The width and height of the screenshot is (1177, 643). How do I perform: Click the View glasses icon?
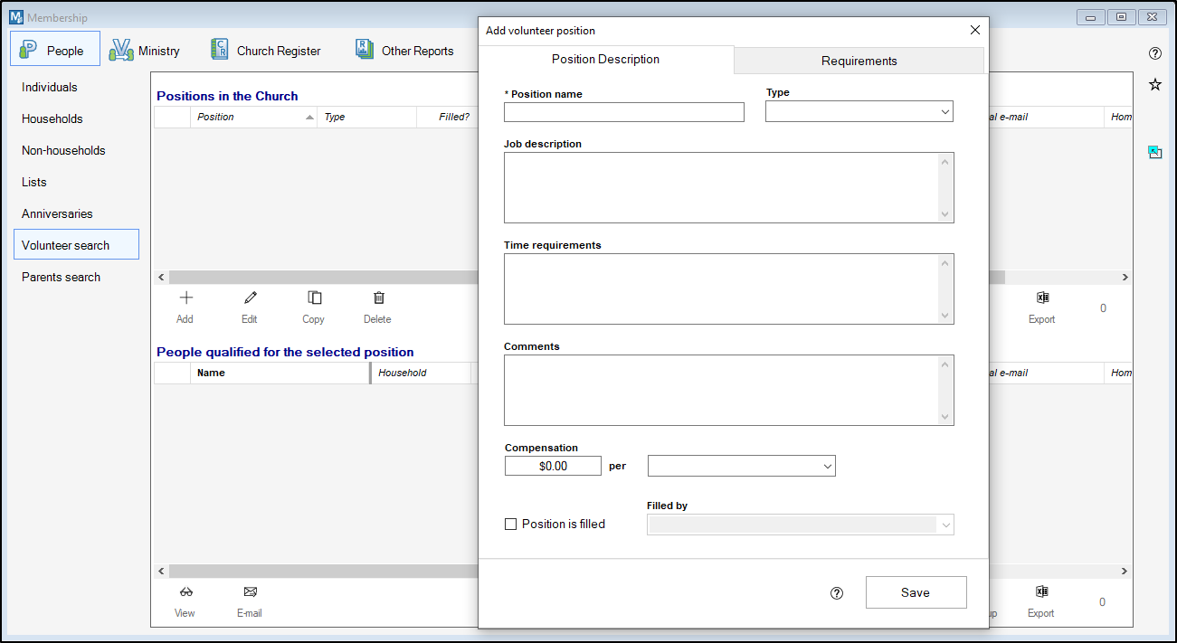[x=185, y=592]
